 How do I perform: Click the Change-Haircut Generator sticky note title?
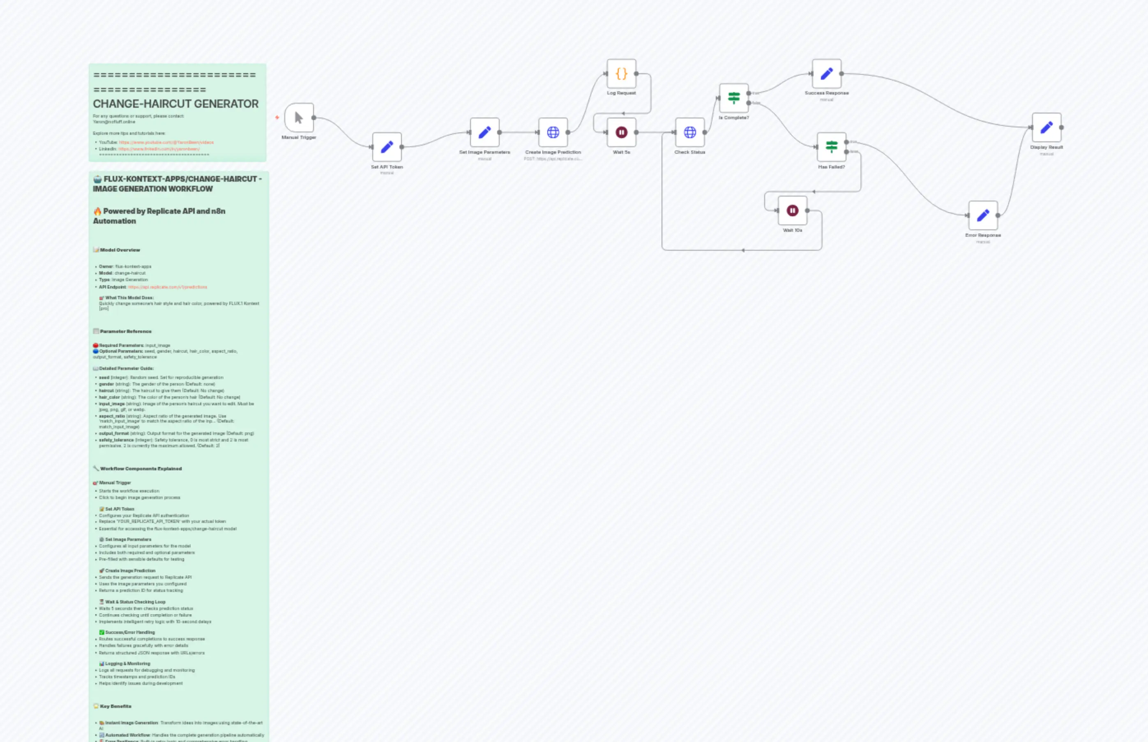[x=175, y=104]
